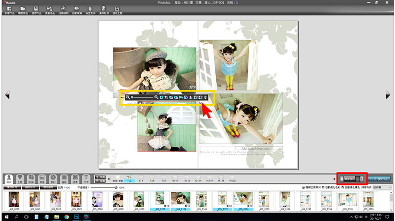Click zoom-in magnifier in floating photo toolbar
Screen dimensions: 395x221
pos(156,97)
